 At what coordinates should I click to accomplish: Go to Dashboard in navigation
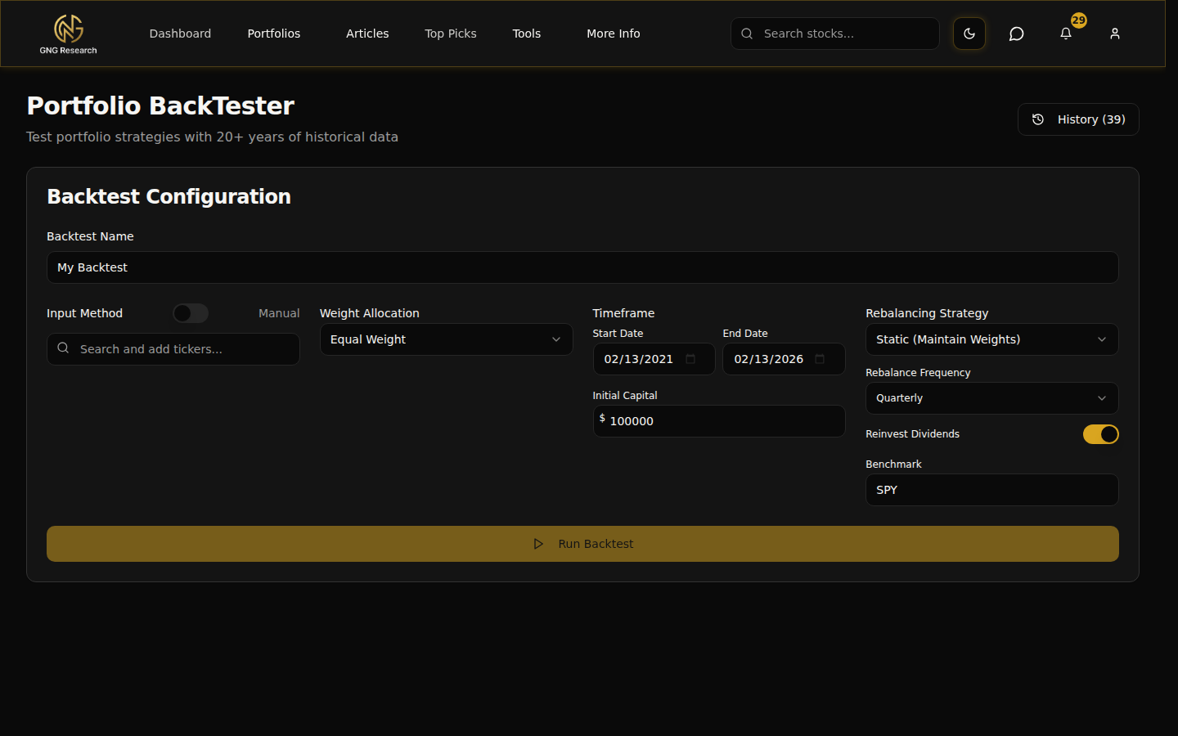coord(180,34)
